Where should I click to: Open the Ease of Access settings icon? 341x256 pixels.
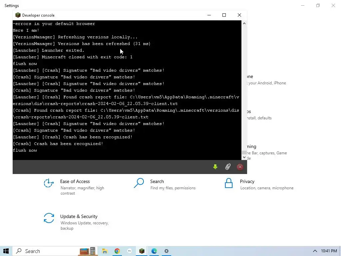(49, 183)
